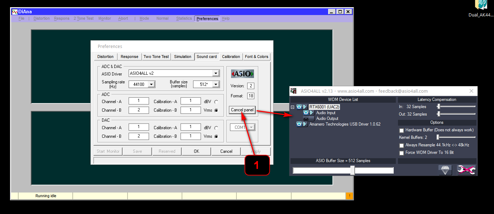This screenshot has width=494, height=214.
Task: Open the Preferences menu in DiAna
Action: [x=207, y=19]
